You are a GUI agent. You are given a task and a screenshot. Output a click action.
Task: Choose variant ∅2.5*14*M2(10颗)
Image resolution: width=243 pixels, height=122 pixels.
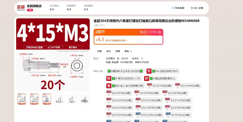(x=179, y=101)
